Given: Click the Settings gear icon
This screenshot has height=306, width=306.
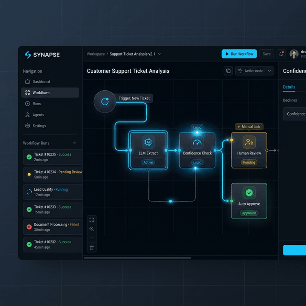Looking at the screenshot, I should pyautogui.click(x=28, y=126).
